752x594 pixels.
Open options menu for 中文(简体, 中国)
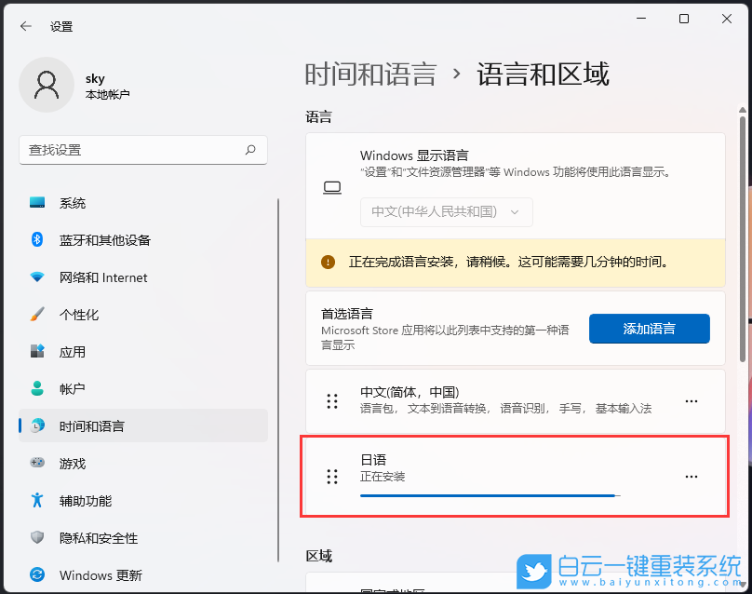pyautogui.click(x=692, y=400)
